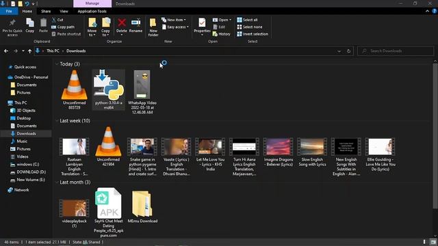Click Select none
Viewport: 438px width, 246px height.
(249, 27)
